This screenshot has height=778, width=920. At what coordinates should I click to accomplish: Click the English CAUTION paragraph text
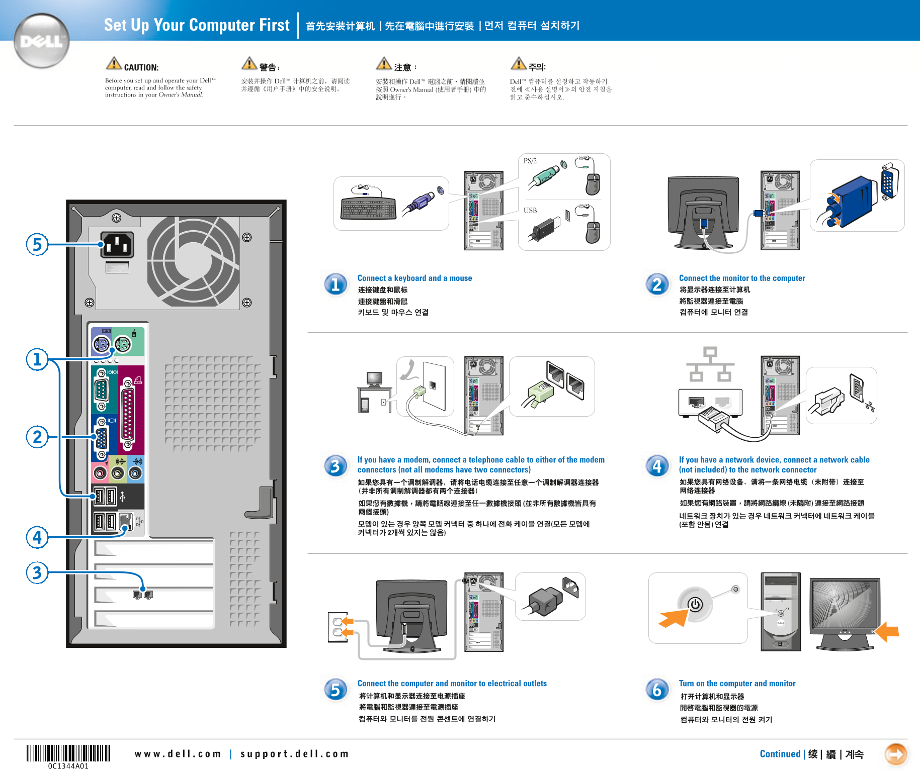click(x=160, y=87)
